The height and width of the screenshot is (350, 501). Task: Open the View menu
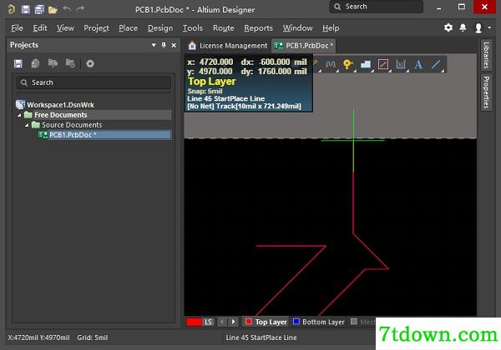point(65,28)
